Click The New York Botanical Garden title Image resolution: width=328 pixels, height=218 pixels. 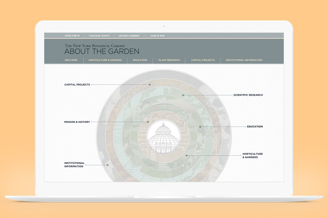[x=95, y=46]
